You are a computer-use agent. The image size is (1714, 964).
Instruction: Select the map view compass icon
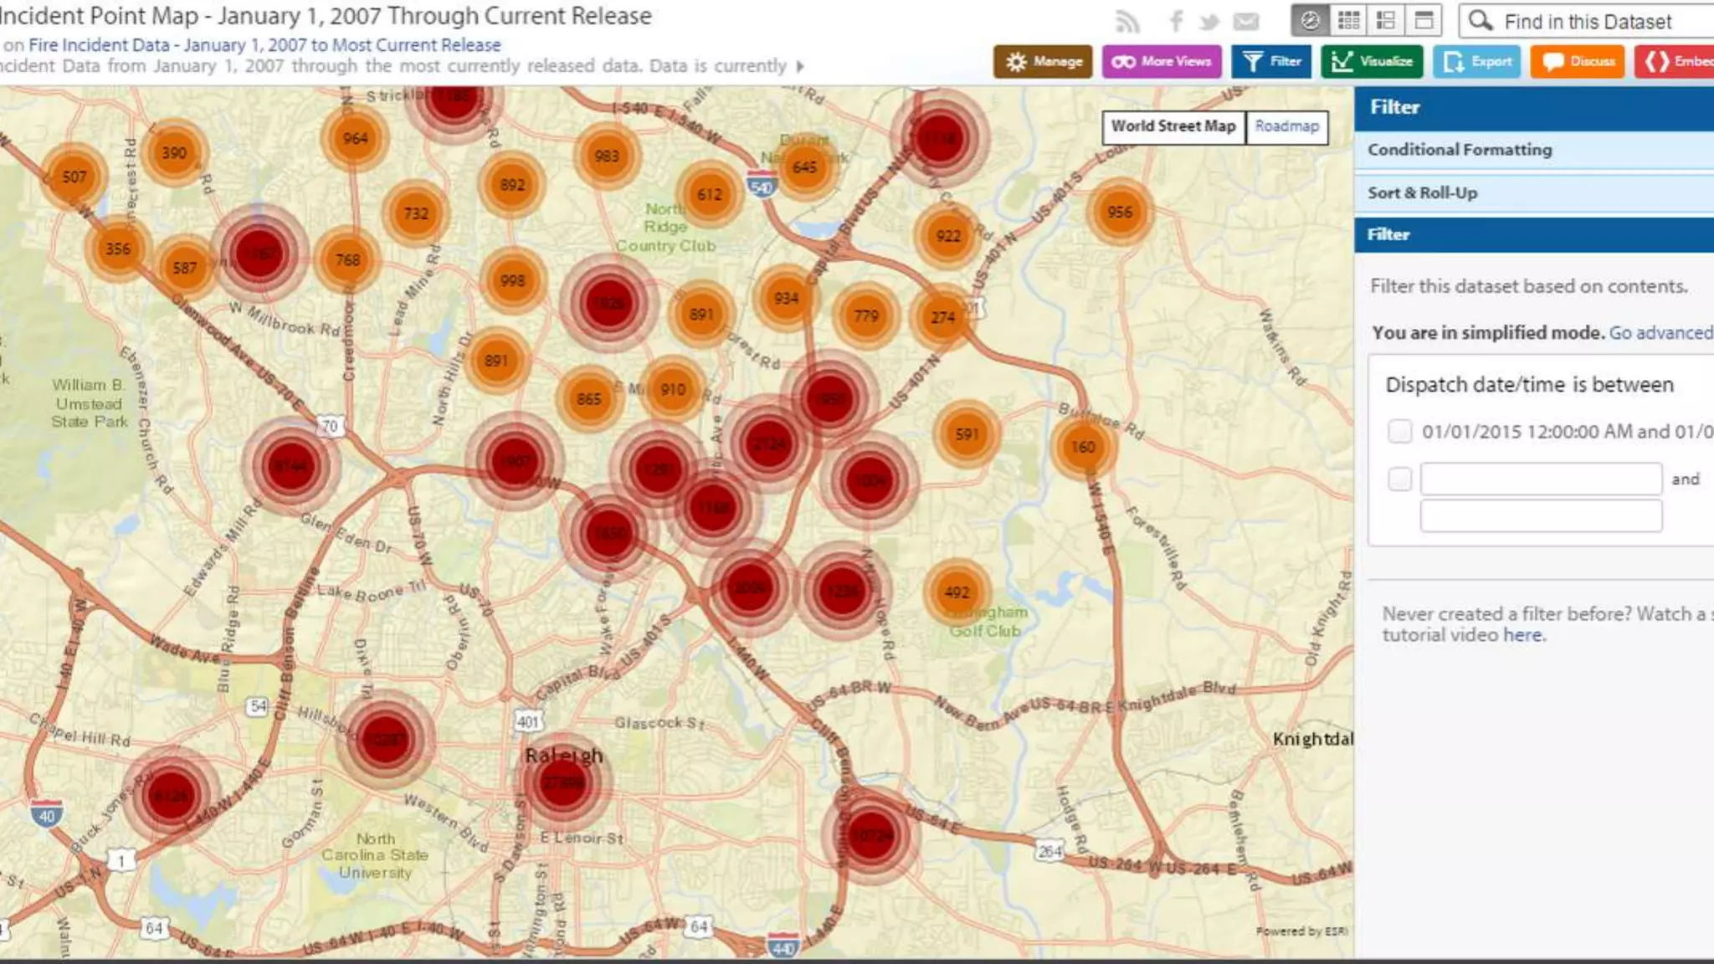pyautogui.click(x=1311, y=21)
